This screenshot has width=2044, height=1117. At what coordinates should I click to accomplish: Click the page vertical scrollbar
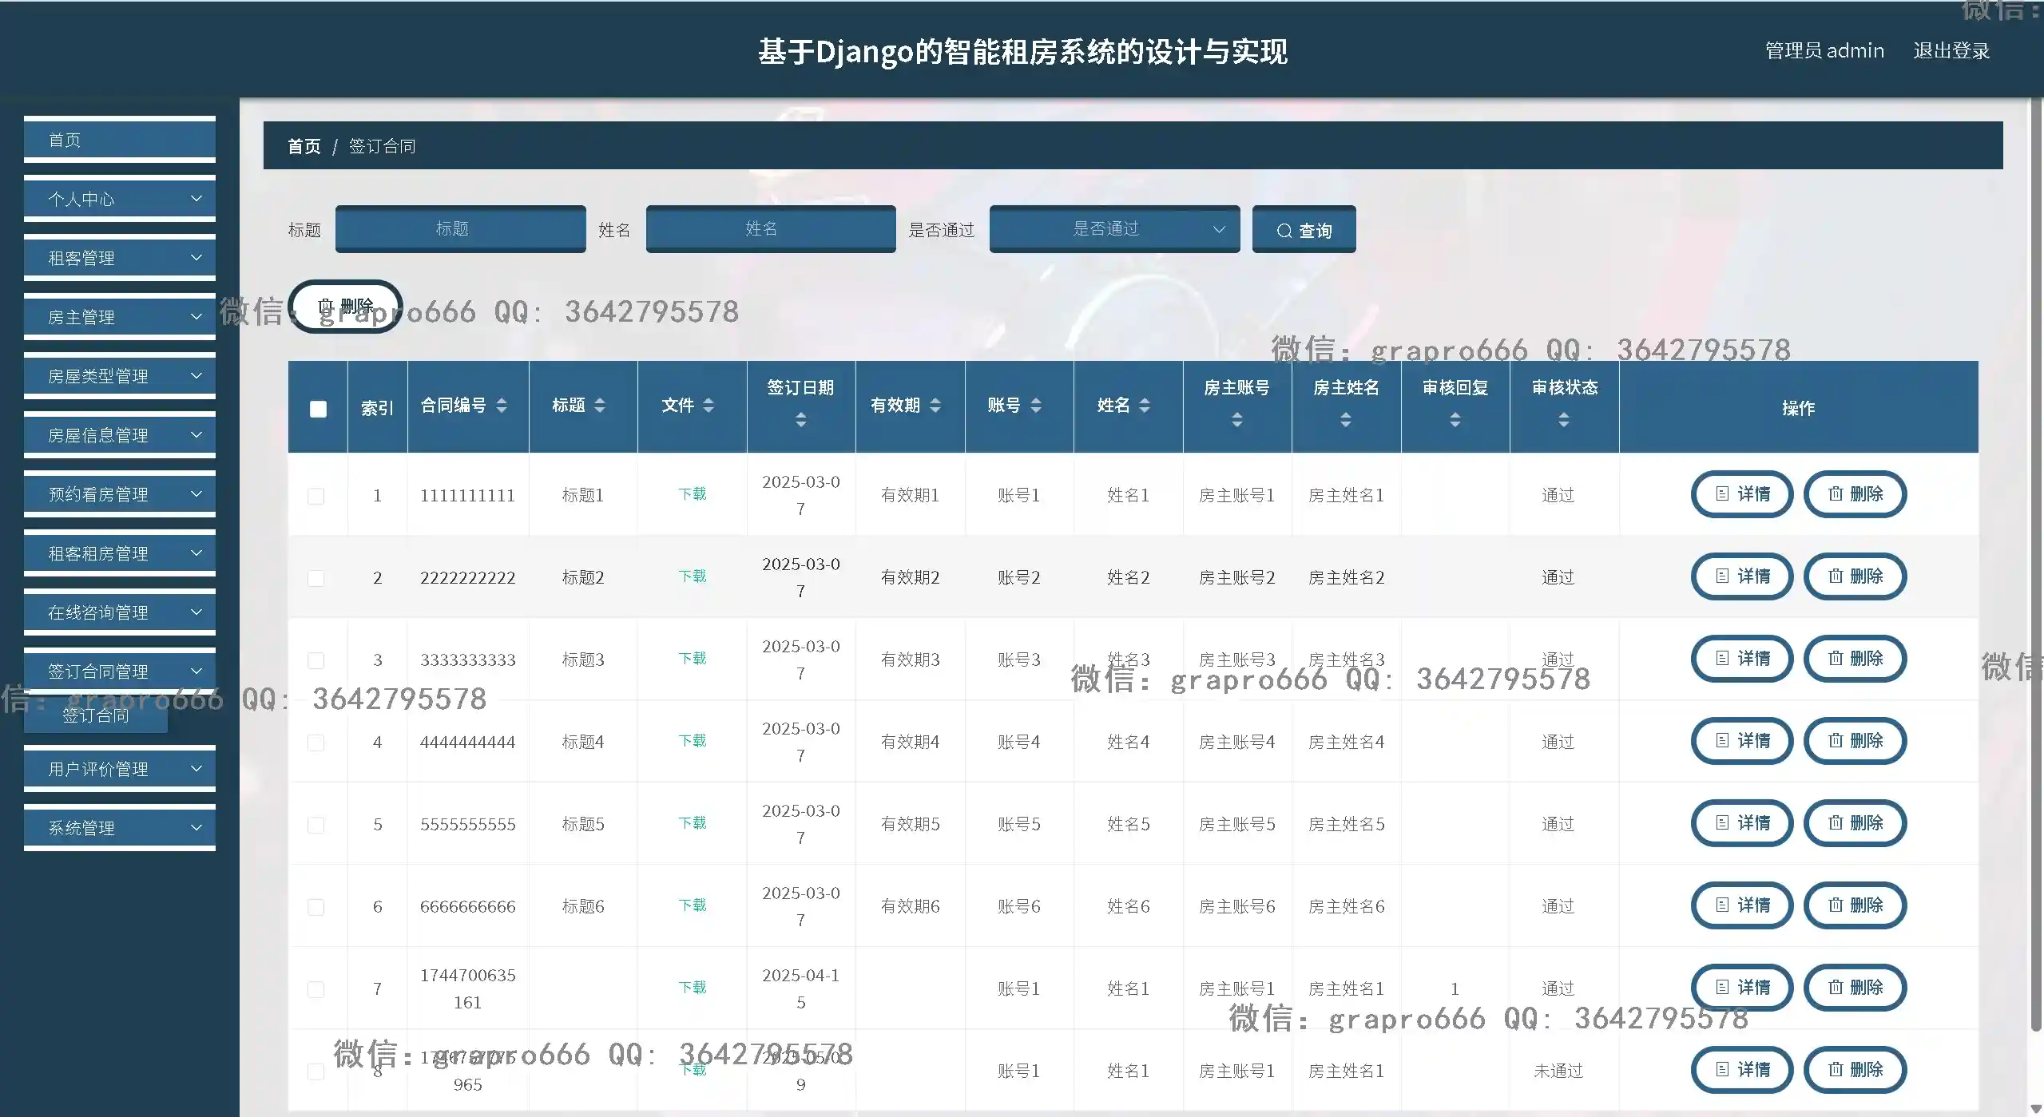2035,559
